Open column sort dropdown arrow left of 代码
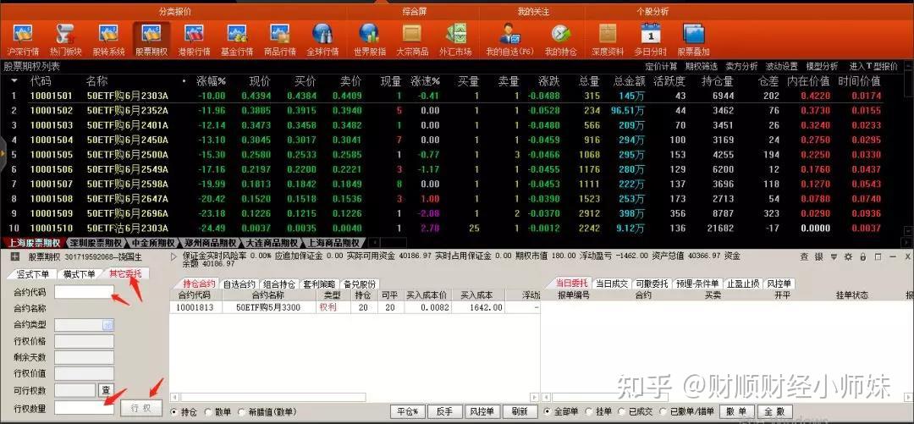This screenshot has width=914, height=424. 14,81
